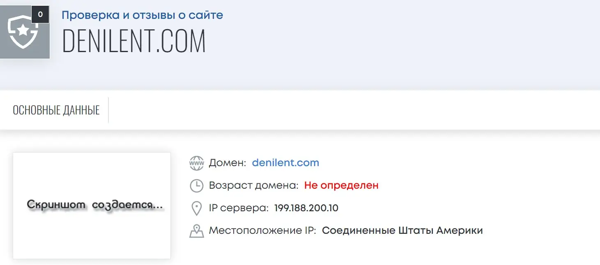
Task: Click the Скриншот создается... placeholder text
Action: coord(95,205)
